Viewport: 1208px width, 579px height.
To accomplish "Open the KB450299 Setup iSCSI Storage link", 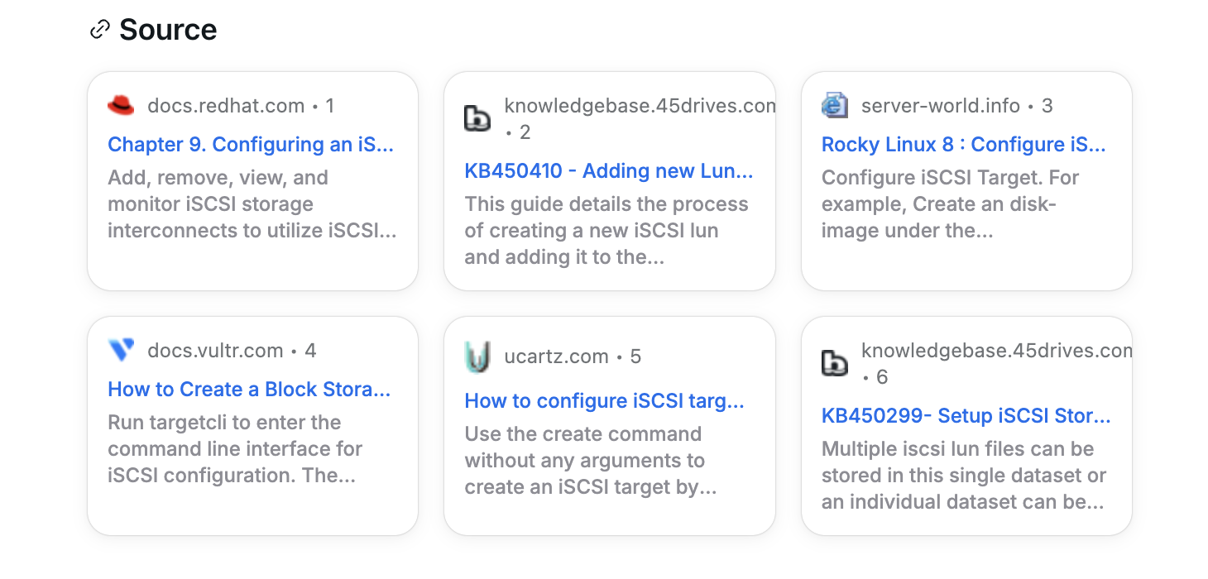I will tap(966, 416).
